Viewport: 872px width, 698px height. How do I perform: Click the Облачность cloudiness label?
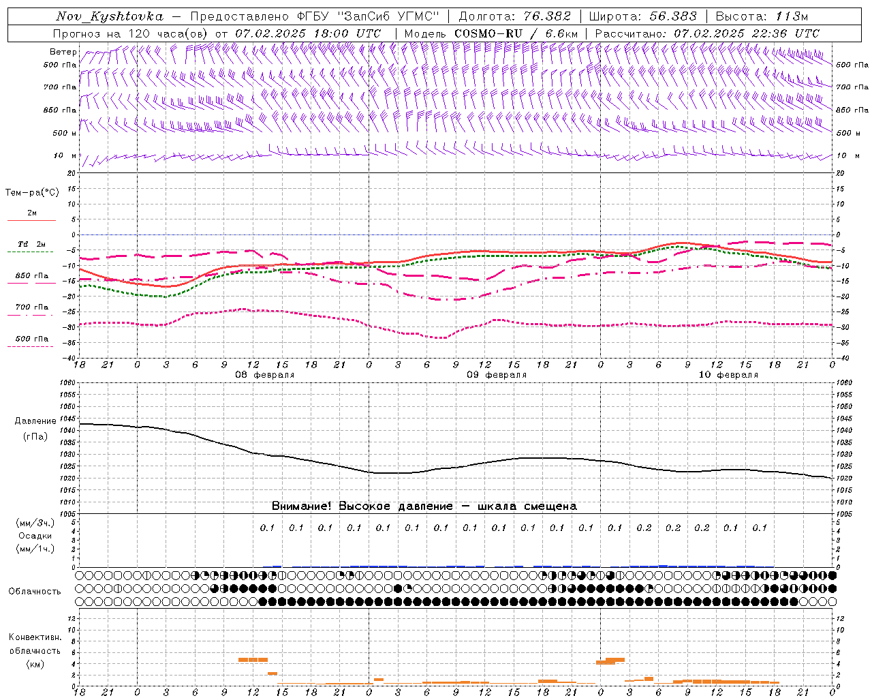(x=35, y=591)
